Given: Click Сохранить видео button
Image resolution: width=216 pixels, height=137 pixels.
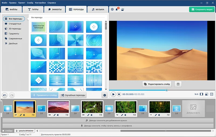Looking at the screenshot, I should click(x=202, y=9).
